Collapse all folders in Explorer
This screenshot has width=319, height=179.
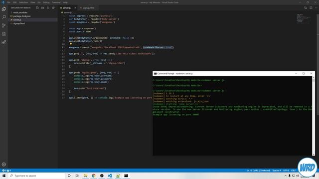click(x=53, y=8)
